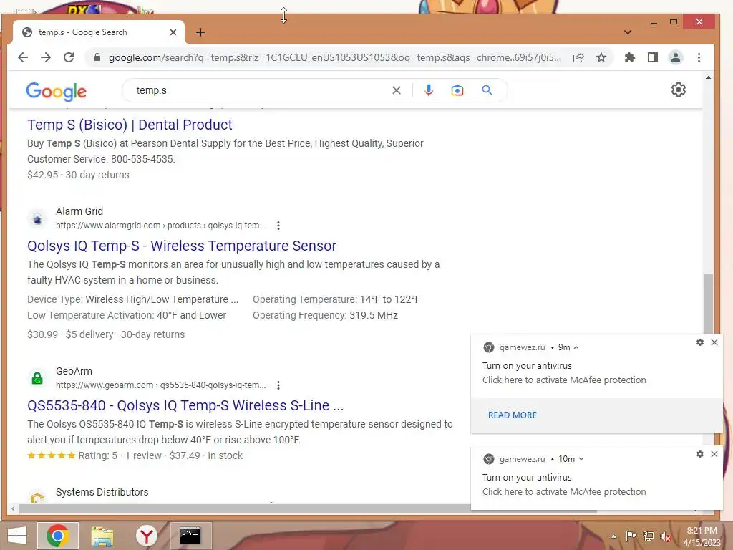Open the Chrome extensions puzzle icon
733x550 pixels.
point(630,57)
